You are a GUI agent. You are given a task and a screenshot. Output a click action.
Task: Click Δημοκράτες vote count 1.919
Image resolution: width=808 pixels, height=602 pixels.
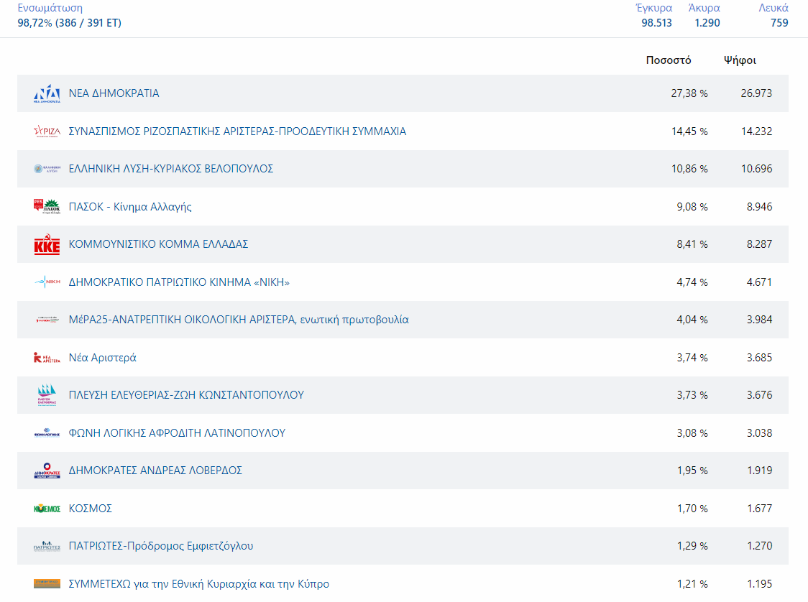coord(760,470)
